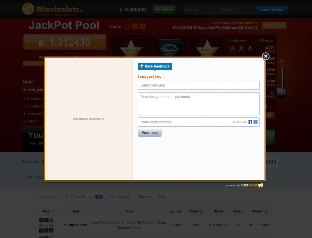Click the Login / Register button
312x238 pixels.
click(x=272, y=10)
